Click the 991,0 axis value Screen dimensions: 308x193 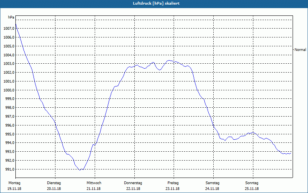point(10,169)
